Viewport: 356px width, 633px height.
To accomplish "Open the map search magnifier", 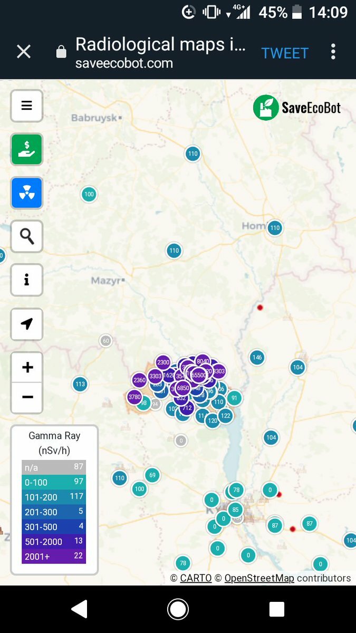I will pyautogui.click(x=27, y=236).
